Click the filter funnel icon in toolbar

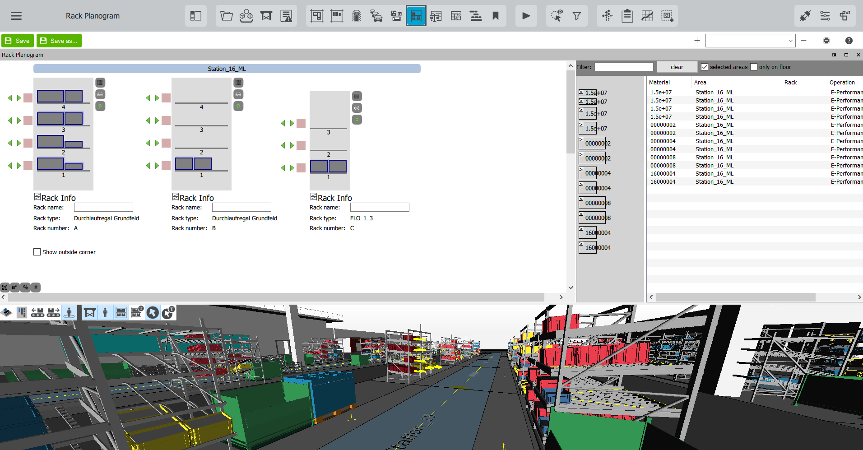(576, 16)
